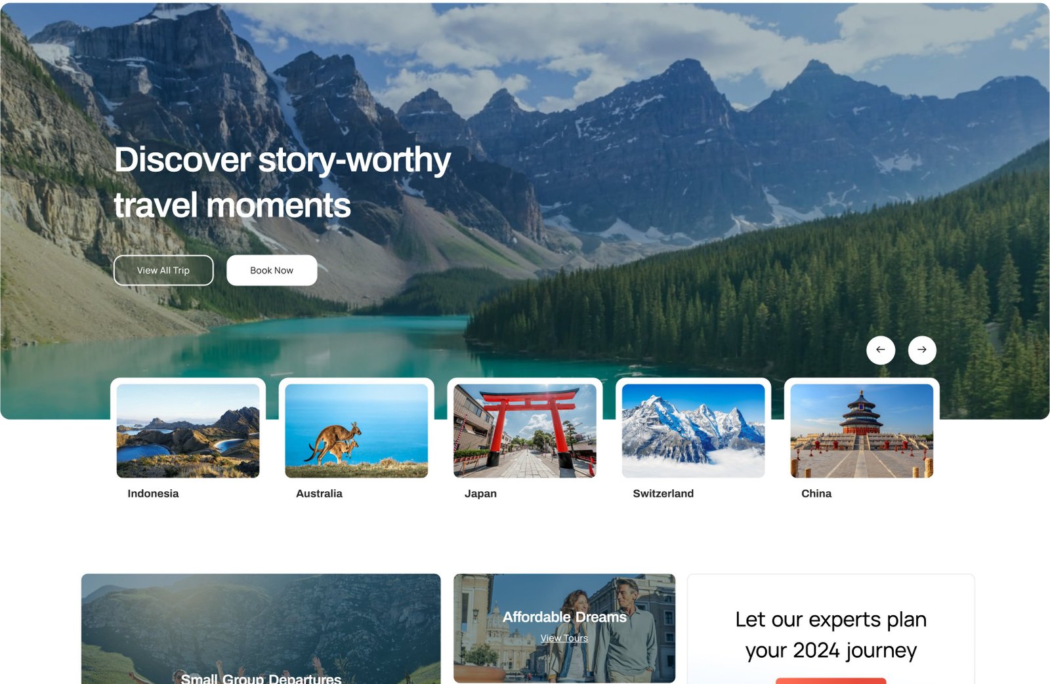Open the China temple thumbnail
Image resolution: width=1050 pixels, height=684 pixels.
click(862, 431)
